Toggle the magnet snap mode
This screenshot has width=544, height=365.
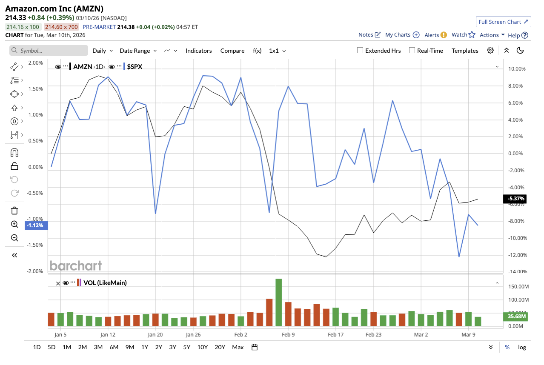(x=14, y=152)
